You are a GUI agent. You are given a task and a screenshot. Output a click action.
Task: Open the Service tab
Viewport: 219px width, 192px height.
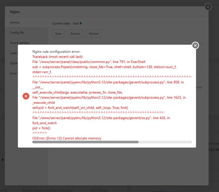coord(26,22)
